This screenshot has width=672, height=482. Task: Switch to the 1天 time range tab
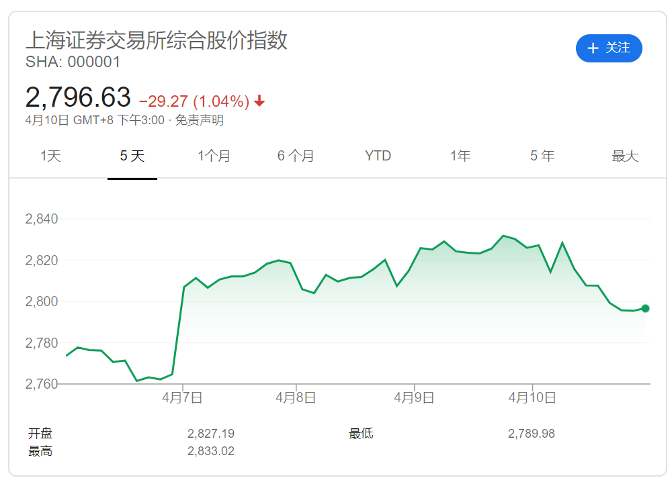click(x=50, y=156)
